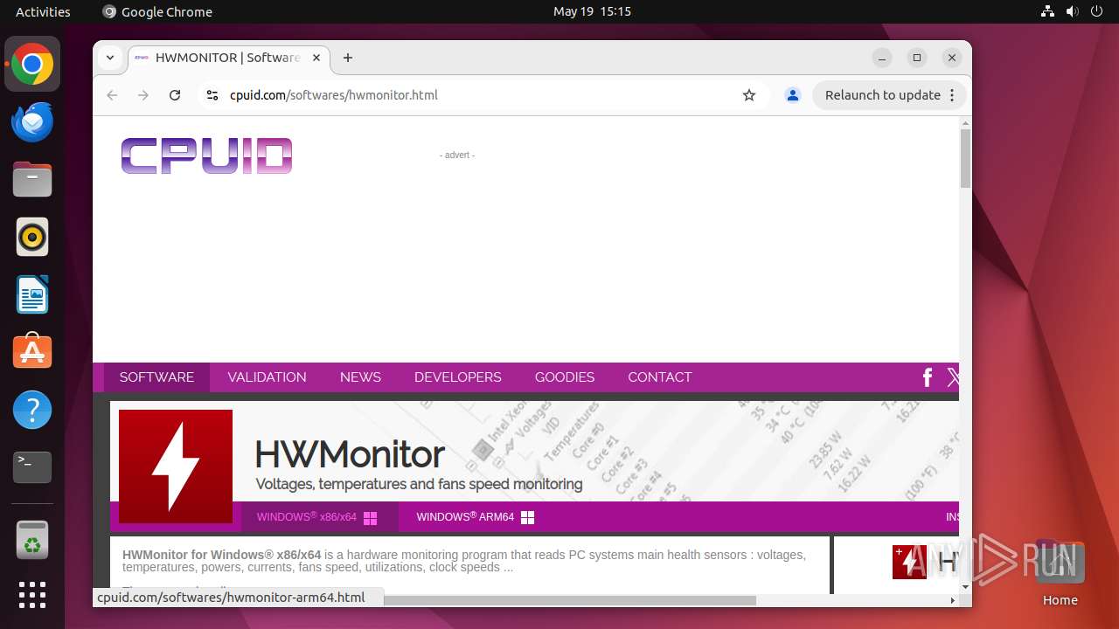Open the Files manager in dock

coord(32,180)
